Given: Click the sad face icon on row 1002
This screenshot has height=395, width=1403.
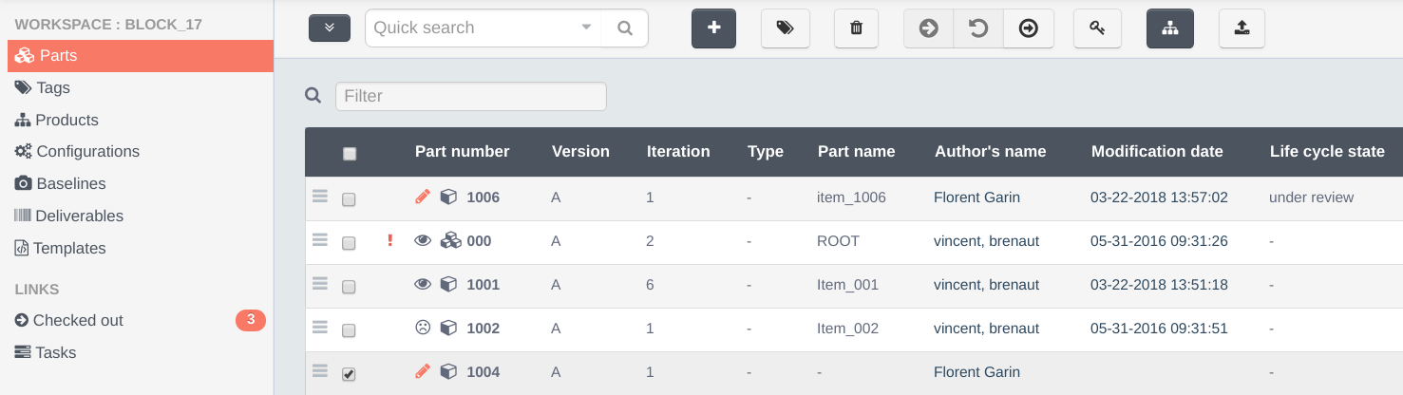Looking at the screenshot, I should click(x=423, y=329).
